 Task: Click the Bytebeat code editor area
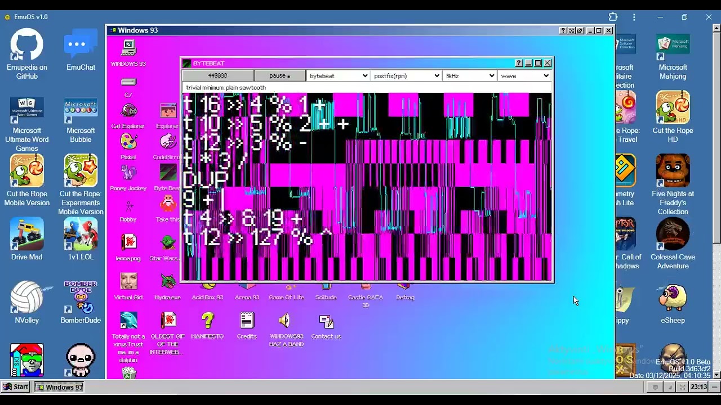pos(367,187)
